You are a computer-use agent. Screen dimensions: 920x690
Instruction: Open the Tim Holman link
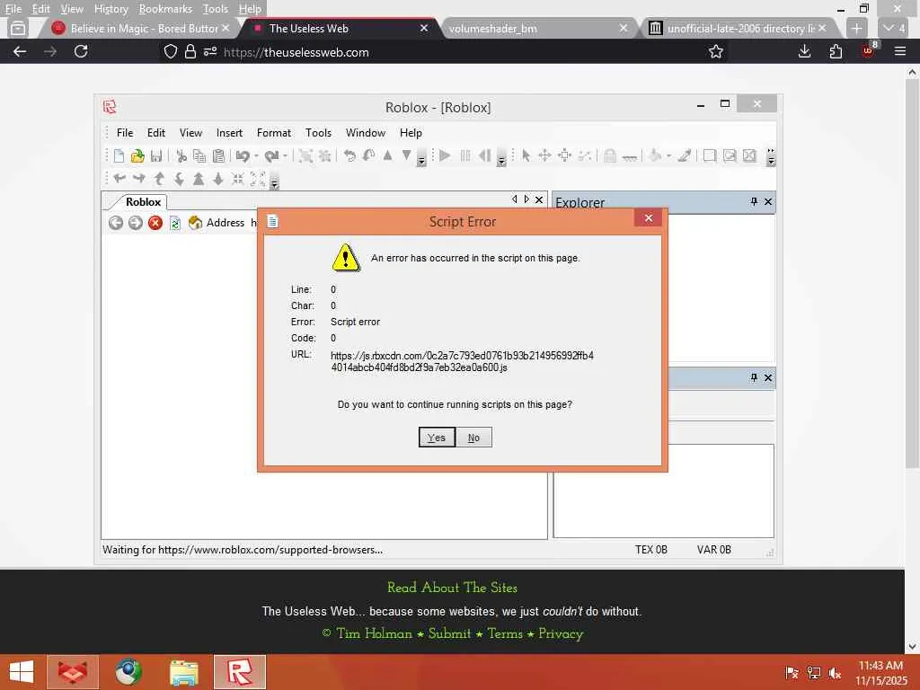coord(375,633)
